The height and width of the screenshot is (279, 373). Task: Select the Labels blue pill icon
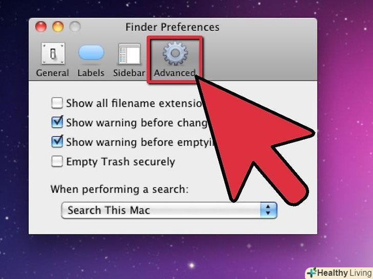[91, 53]
